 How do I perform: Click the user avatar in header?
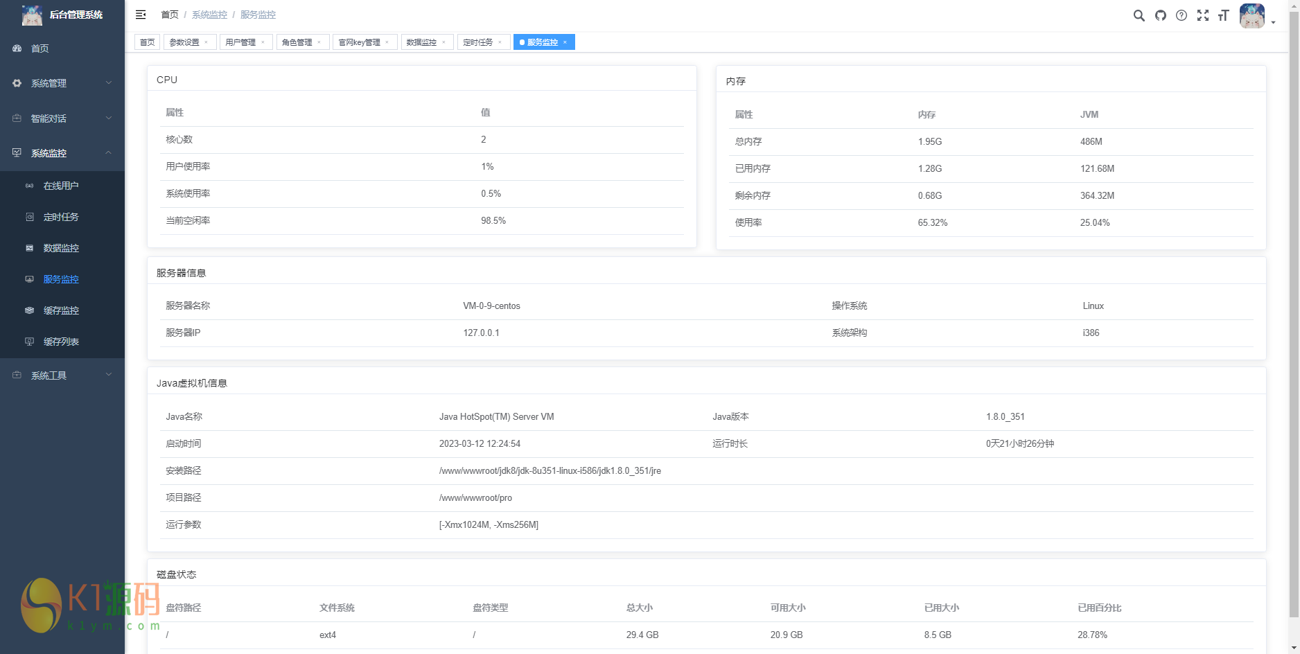[x=1251, y=15]
